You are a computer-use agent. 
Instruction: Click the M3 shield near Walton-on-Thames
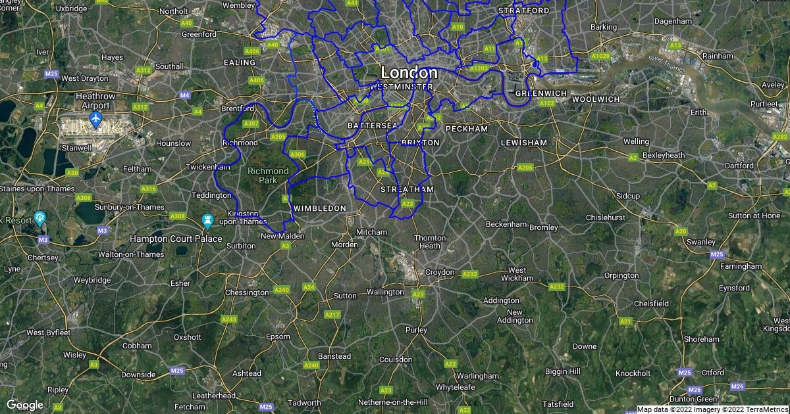(x=102, y=231)
